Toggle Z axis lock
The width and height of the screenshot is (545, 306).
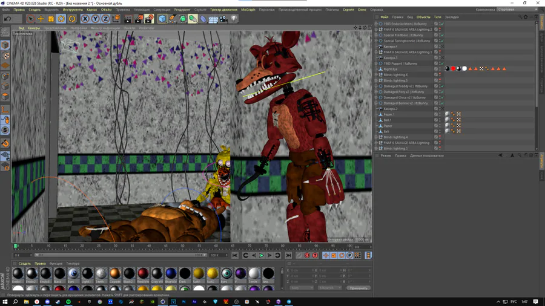(x=105, y=19)
